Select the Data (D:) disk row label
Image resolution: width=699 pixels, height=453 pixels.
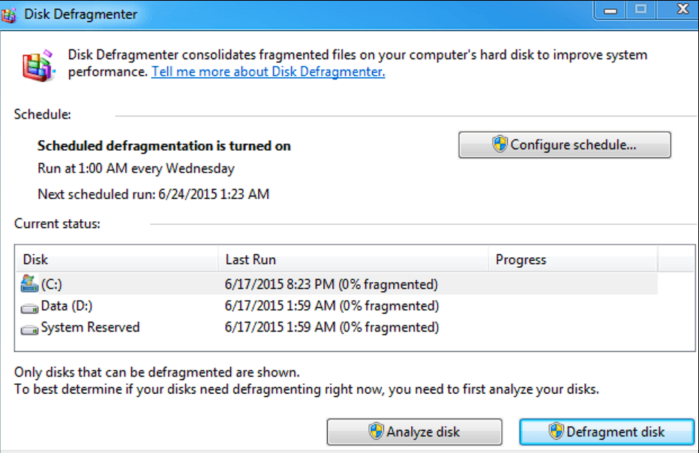click(x=67, y=306)
